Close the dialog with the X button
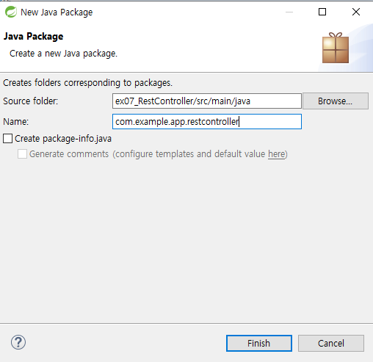The width and height of the screenshot is (373, 362). coord(356,12)
